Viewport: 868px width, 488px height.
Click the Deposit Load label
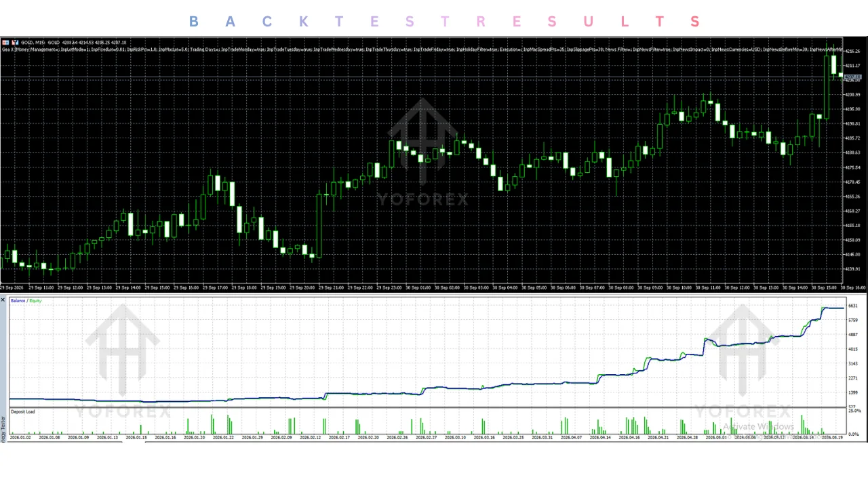pyautogui.click(x=22, y=411)
